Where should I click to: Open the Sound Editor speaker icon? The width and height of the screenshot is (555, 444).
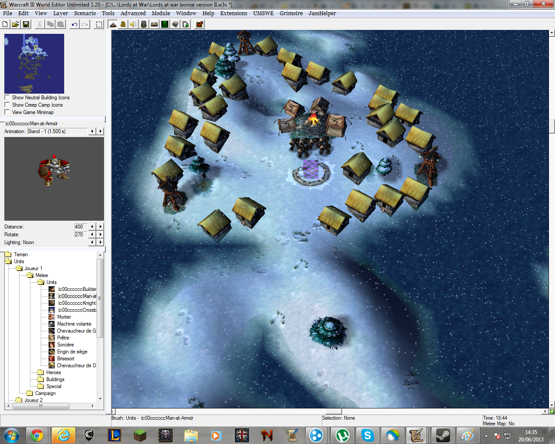point(134,24)
